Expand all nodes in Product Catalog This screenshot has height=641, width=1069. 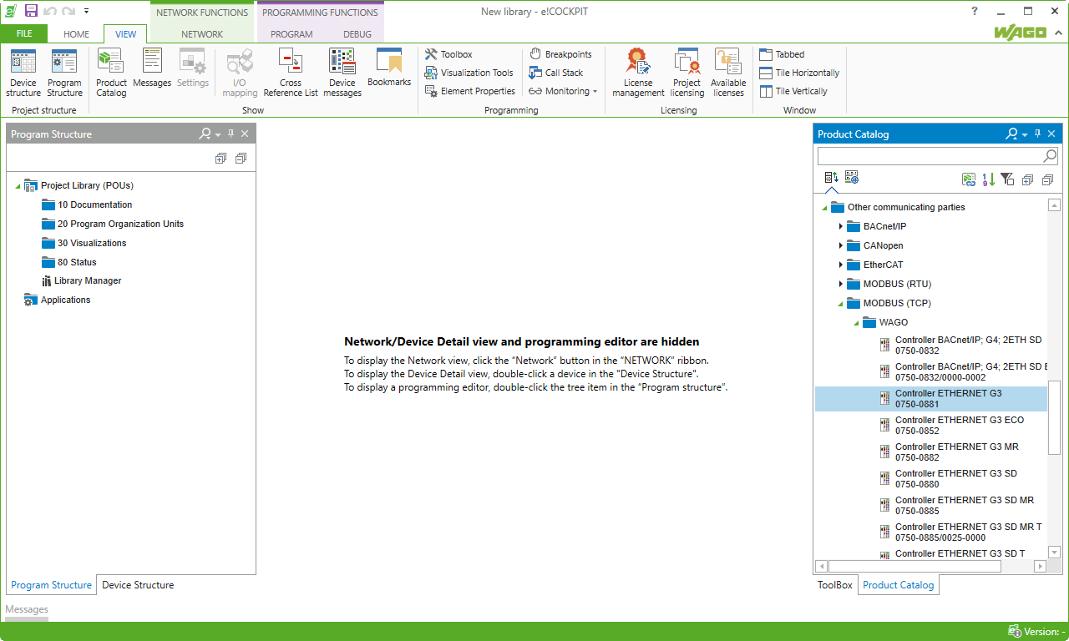pos(1027,179)
